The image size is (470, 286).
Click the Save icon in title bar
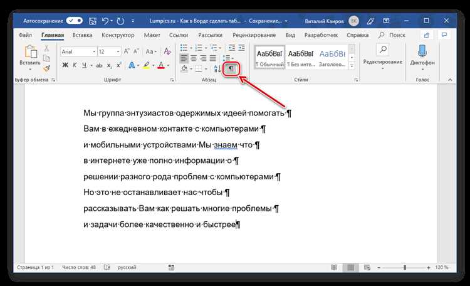click(x=93, y=21)
